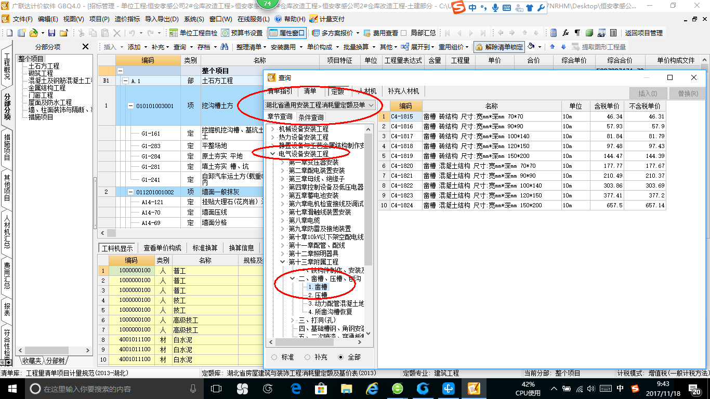
Task: Open Task View on the taskbar
Action: (216, 388)
